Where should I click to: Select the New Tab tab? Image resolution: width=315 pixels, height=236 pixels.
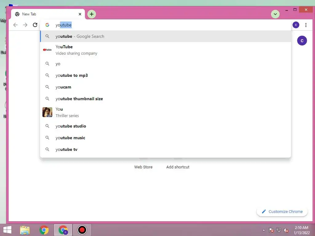click(48, 14)
